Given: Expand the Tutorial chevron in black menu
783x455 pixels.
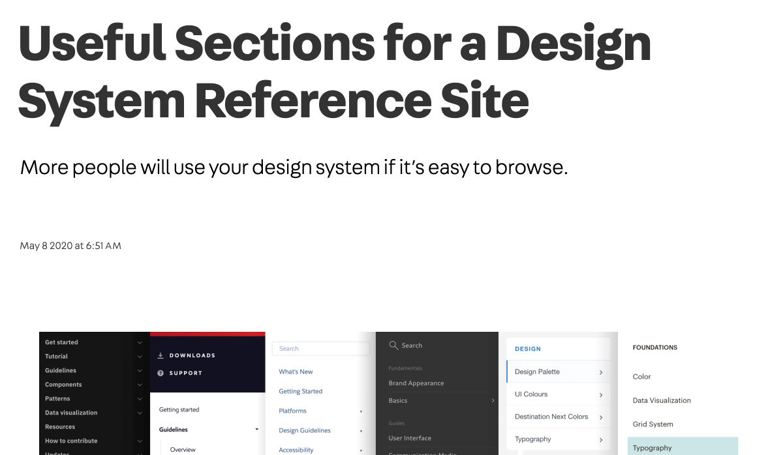Looking at the screenshot, I should point(140,357).
